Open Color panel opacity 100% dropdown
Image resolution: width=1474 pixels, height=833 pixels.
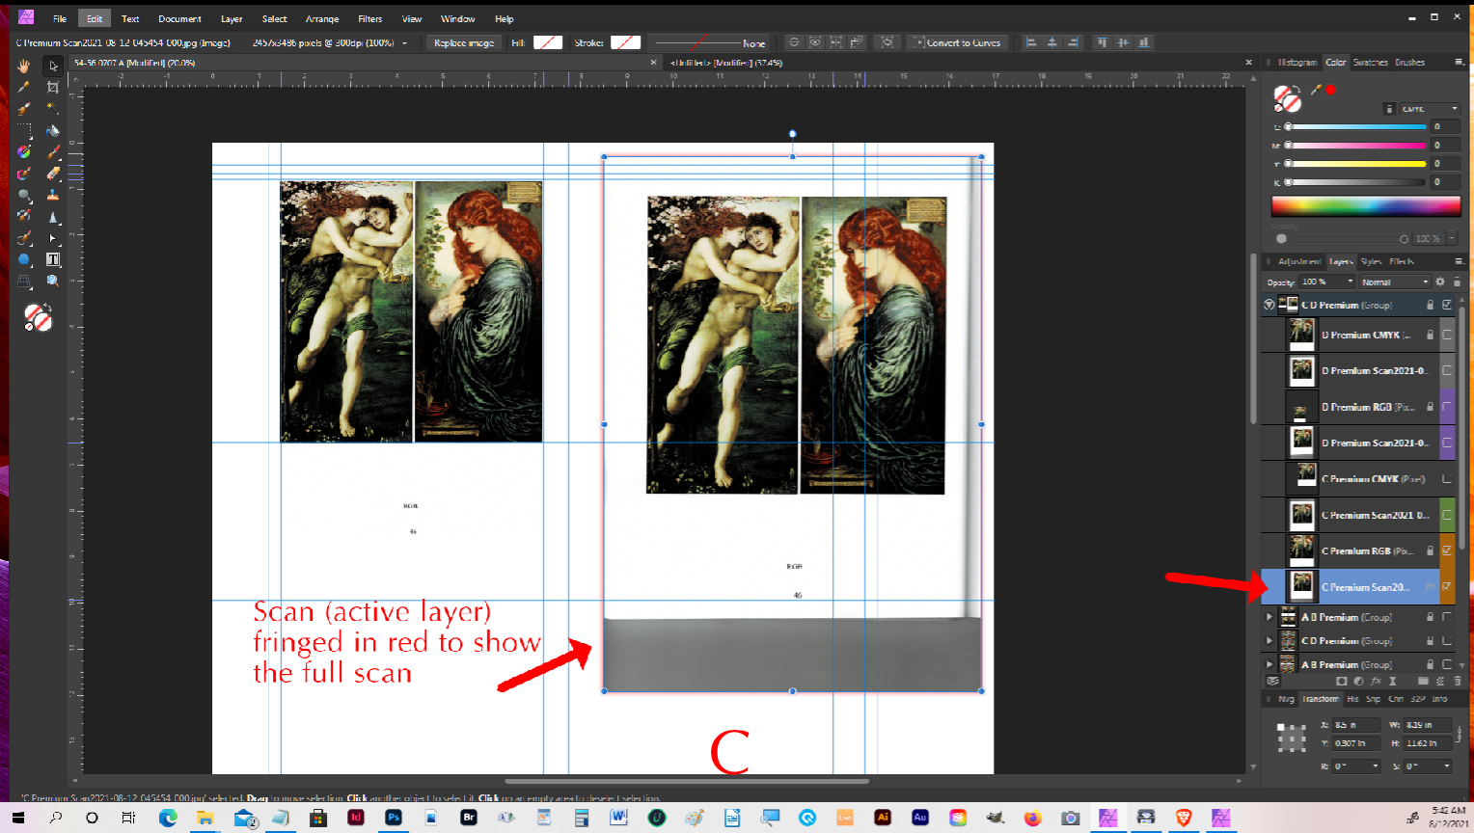point(1452,238)
